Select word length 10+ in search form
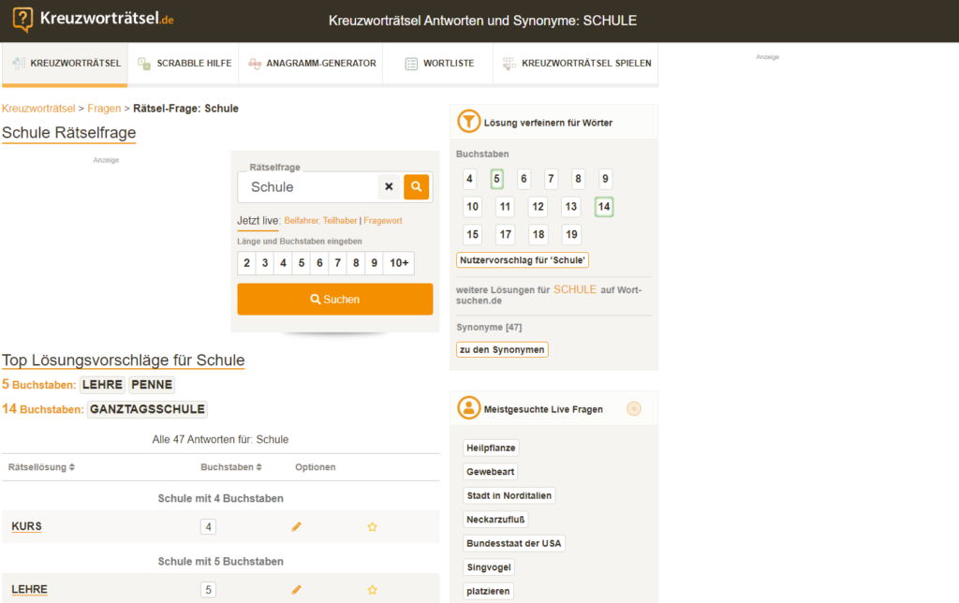The width and height of the screenshot is (959, 603). coord(399,263)
